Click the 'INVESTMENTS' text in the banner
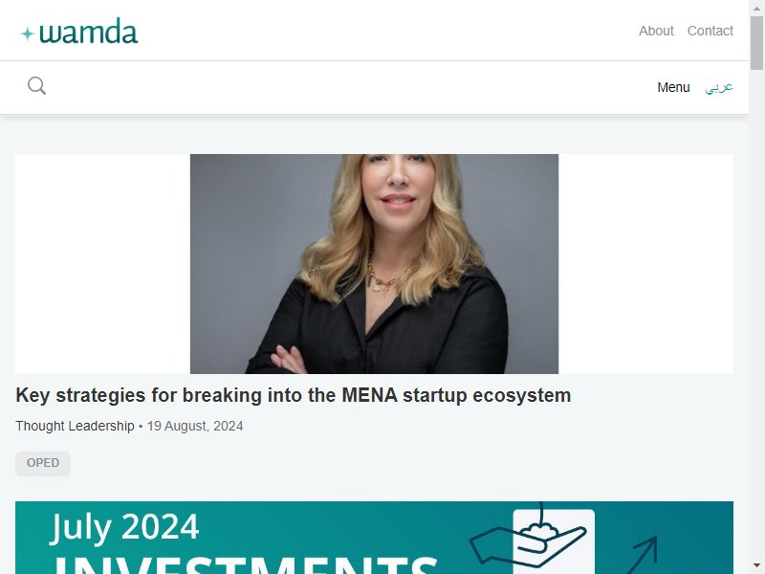This screenshot has width=765, height=574. pos(246,564)
